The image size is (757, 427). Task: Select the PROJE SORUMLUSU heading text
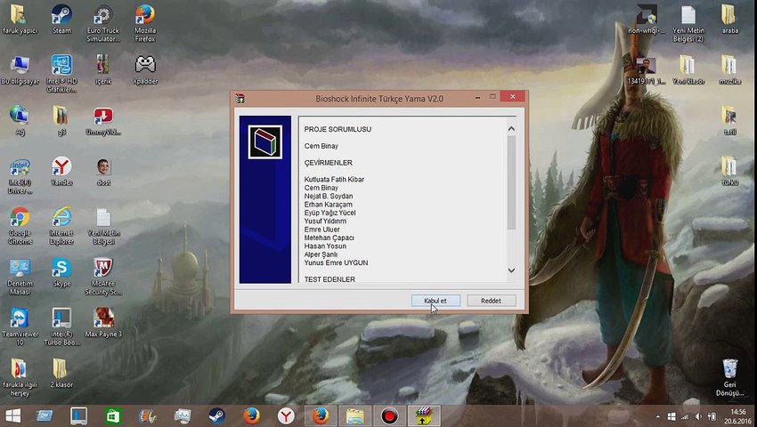(x=338, y=129)
